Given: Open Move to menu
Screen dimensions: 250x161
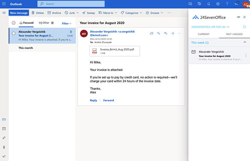Looking at the screenshot, I should coord(108,13).
